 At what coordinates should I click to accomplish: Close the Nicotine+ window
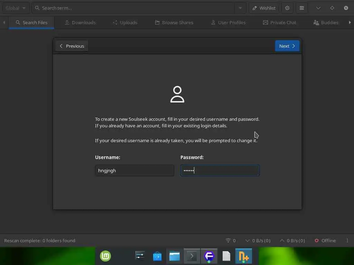coord(346,8)
